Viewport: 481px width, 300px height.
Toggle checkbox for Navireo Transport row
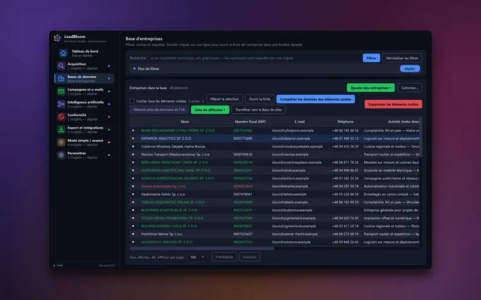click(x=133, y=154)
